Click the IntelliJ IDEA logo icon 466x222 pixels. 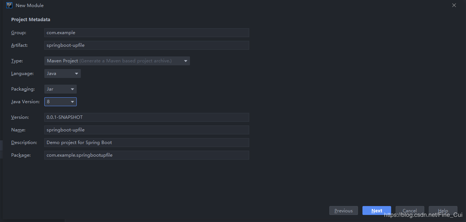[x=9, y=5]
